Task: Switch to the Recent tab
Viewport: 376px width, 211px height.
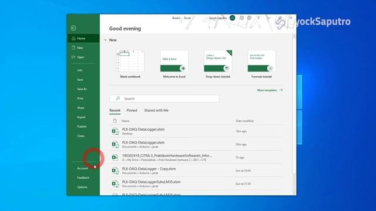Action: (115, 110)
